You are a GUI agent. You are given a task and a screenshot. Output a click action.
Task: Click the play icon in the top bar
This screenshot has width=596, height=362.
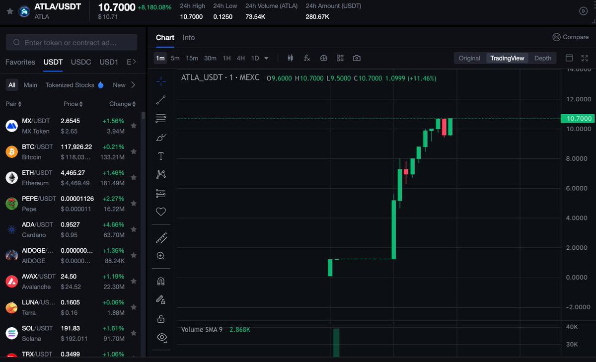[x=583, y=11]
